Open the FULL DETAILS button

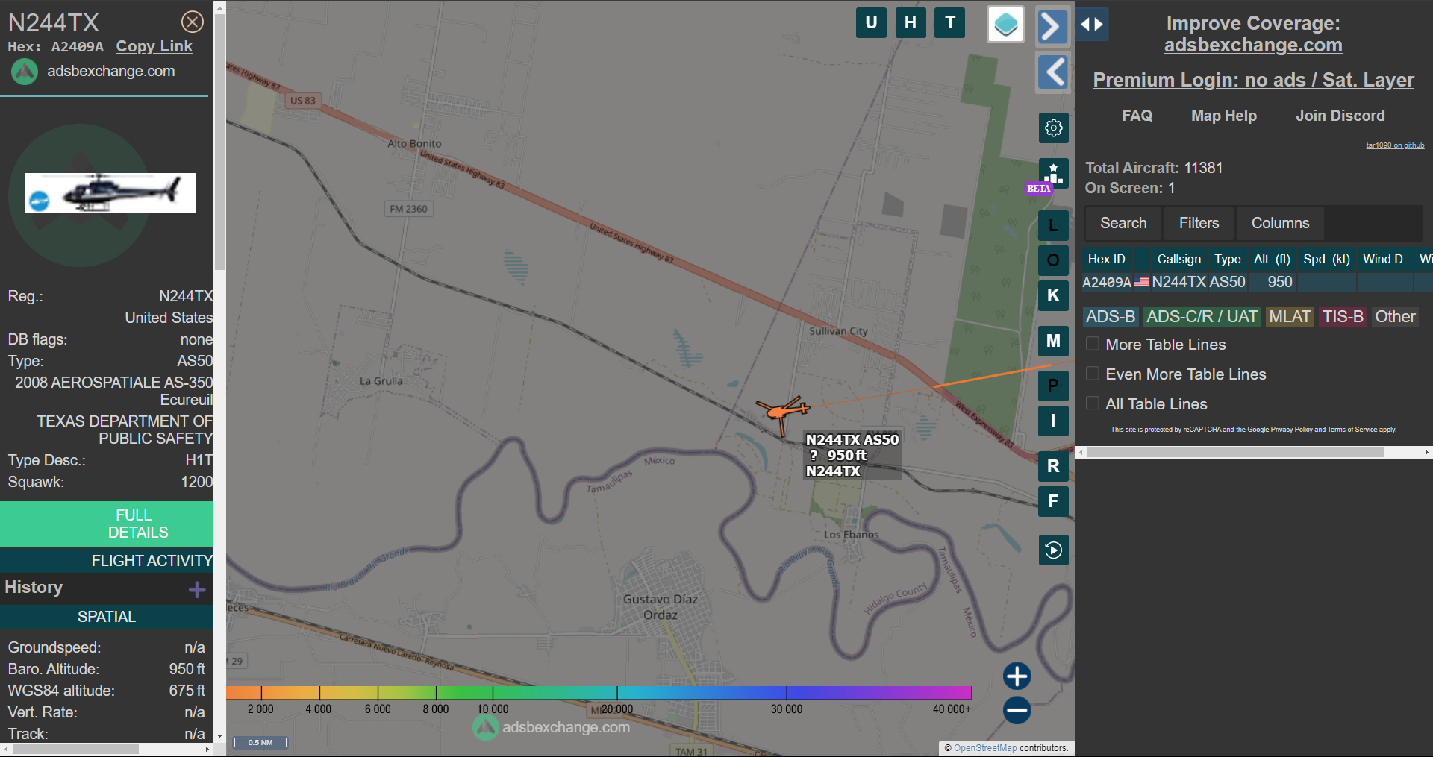(x=107, y=524)
